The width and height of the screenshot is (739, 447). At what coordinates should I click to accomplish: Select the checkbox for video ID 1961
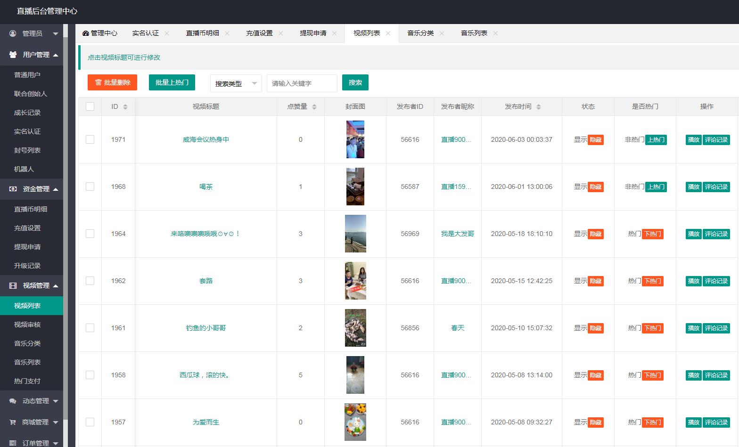[x=90, y=328]
